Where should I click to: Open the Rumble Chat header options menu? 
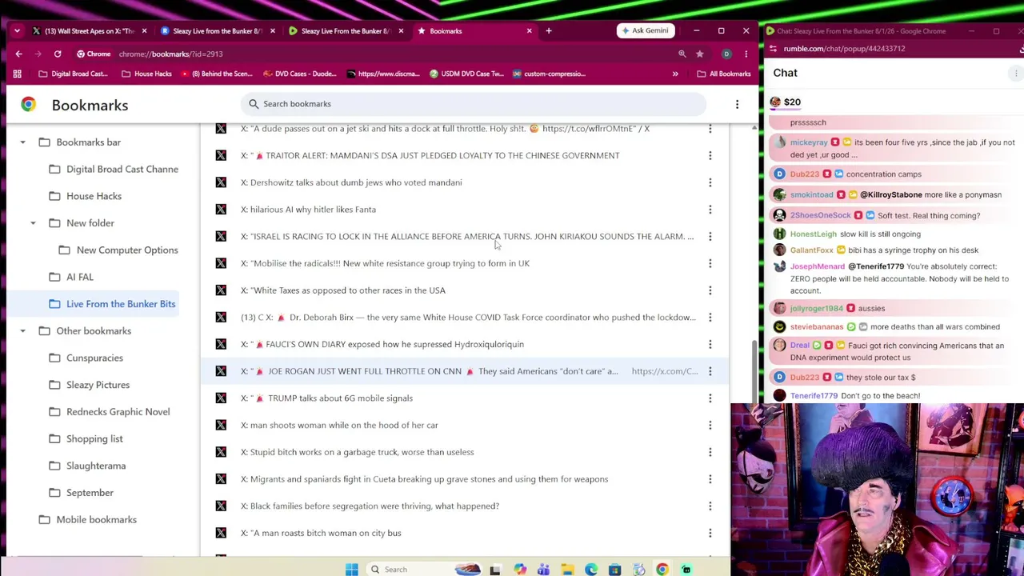tap(1016, 73)
